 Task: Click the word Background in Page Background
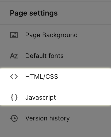coord(60,35)
